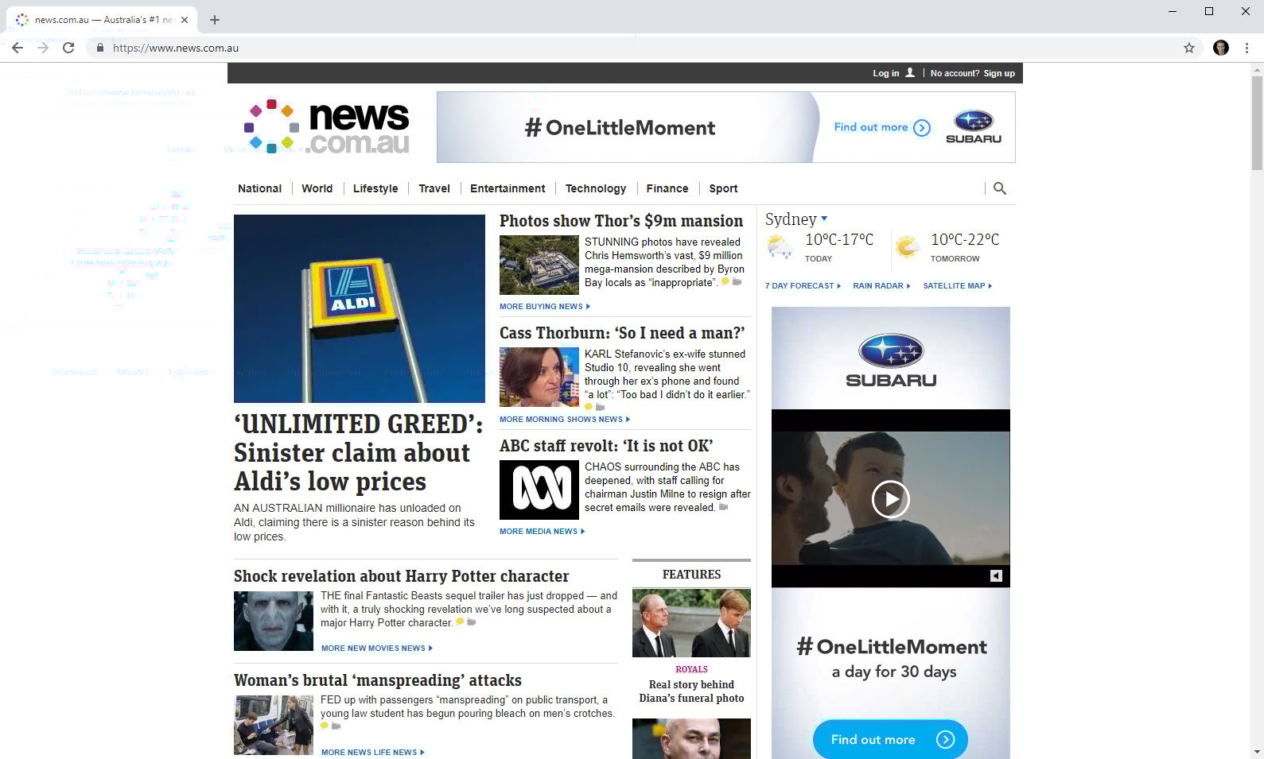Open Chrome three-dot menu

1246,48
